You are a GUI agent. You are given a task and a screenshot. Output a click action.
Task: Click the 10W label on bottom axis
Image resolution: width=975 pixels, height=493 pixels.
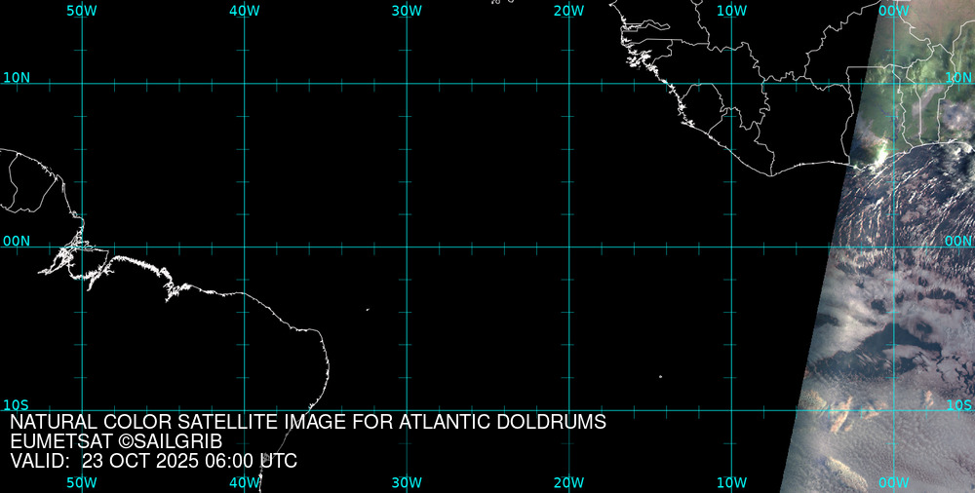click(731, 482)
